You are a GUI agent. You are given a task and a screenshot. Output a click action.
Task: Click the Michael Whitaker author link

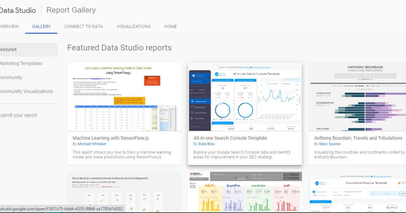(92, 144)
